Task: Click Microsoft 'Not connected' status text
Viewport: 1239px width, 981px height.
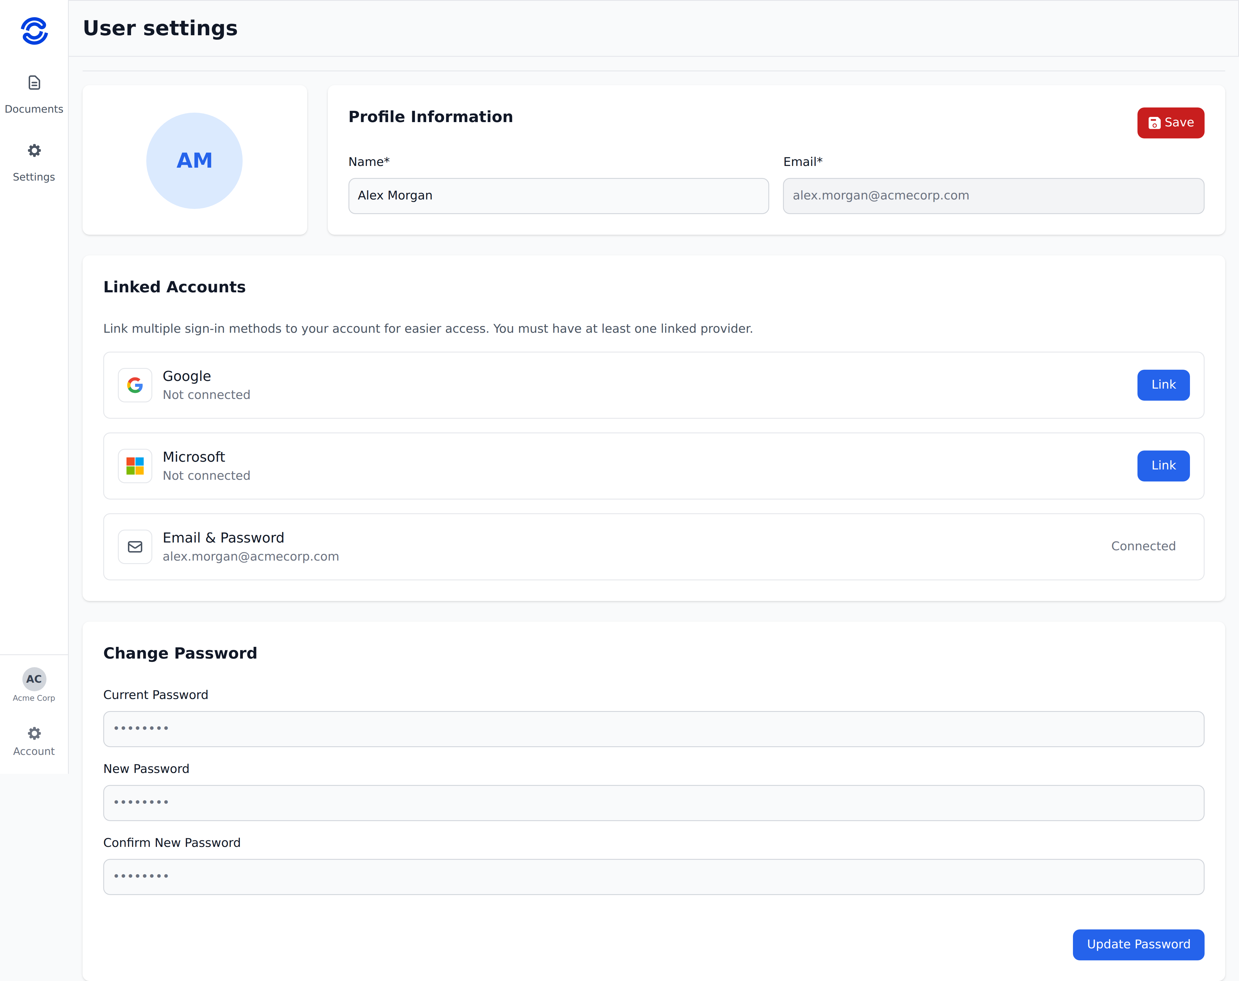Action: point(206,476)
